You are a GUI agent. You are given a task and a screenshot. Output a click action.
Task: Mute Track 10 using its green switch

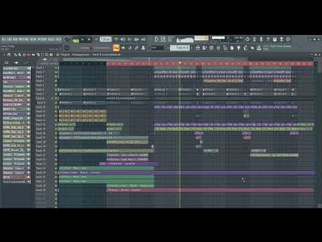click(56, 107)
